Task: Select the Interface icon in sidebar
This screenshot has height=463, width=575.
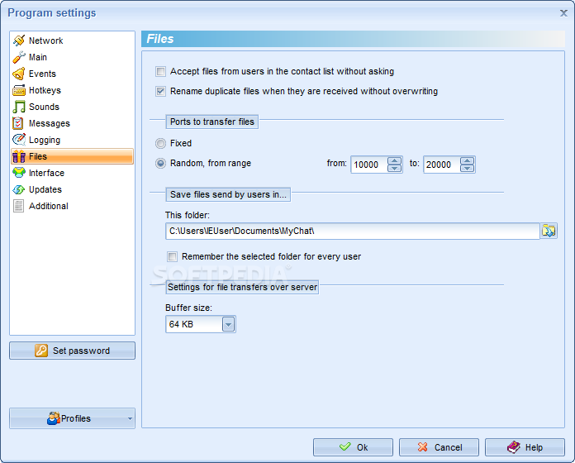Action: click(x=19, y=173)
